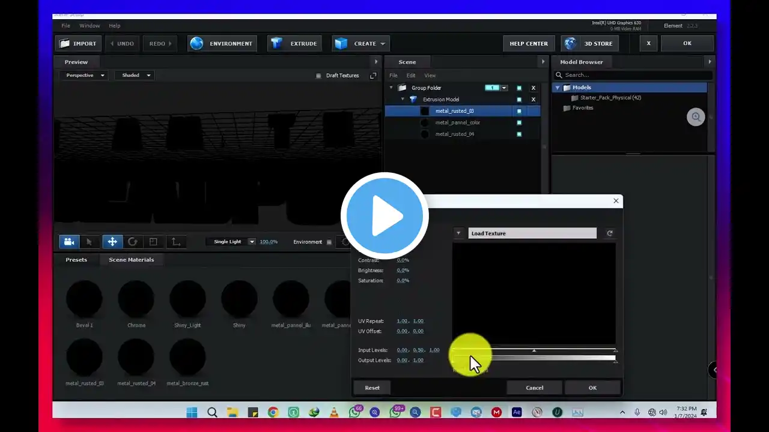Delete the Extrusion Model with its X

click(x=533, y=100)
